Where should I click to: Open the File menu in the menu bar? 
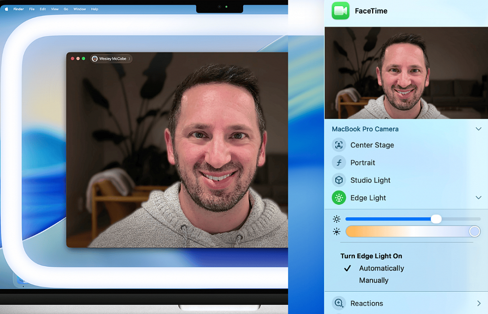point(32,9)
